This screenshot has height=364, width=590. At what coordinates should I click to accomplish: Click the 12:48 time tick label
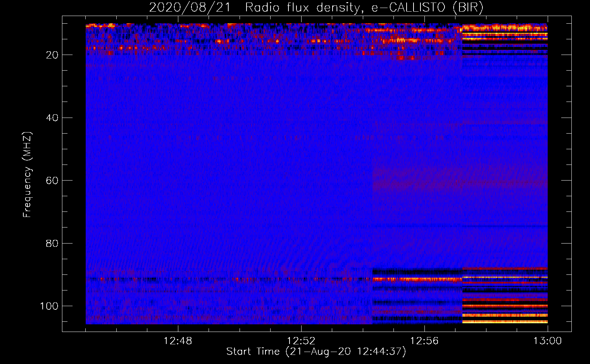tap(178, 341)
